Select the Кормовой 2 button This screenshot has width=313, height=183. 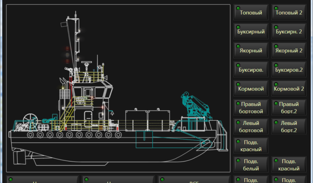point(289,89)
